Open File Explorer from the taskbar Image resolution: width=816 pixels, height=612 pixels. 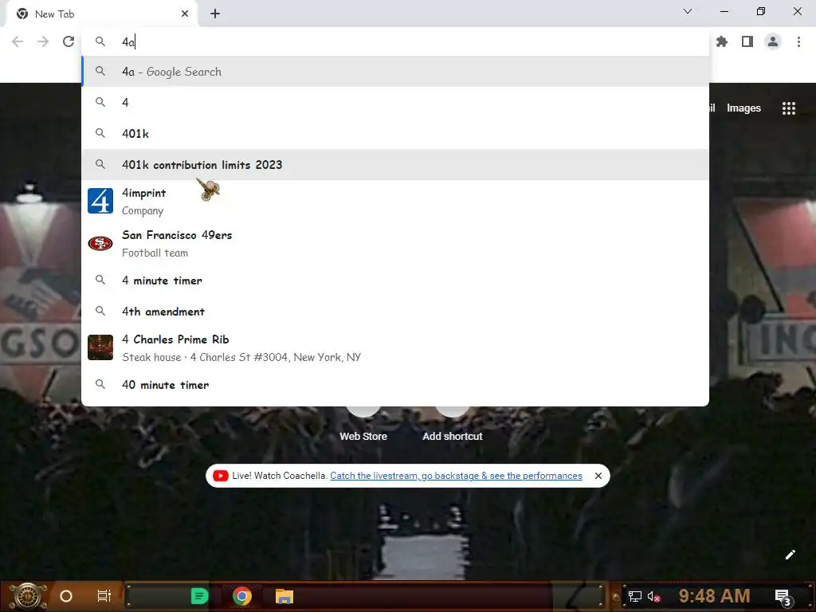[284, 596]
